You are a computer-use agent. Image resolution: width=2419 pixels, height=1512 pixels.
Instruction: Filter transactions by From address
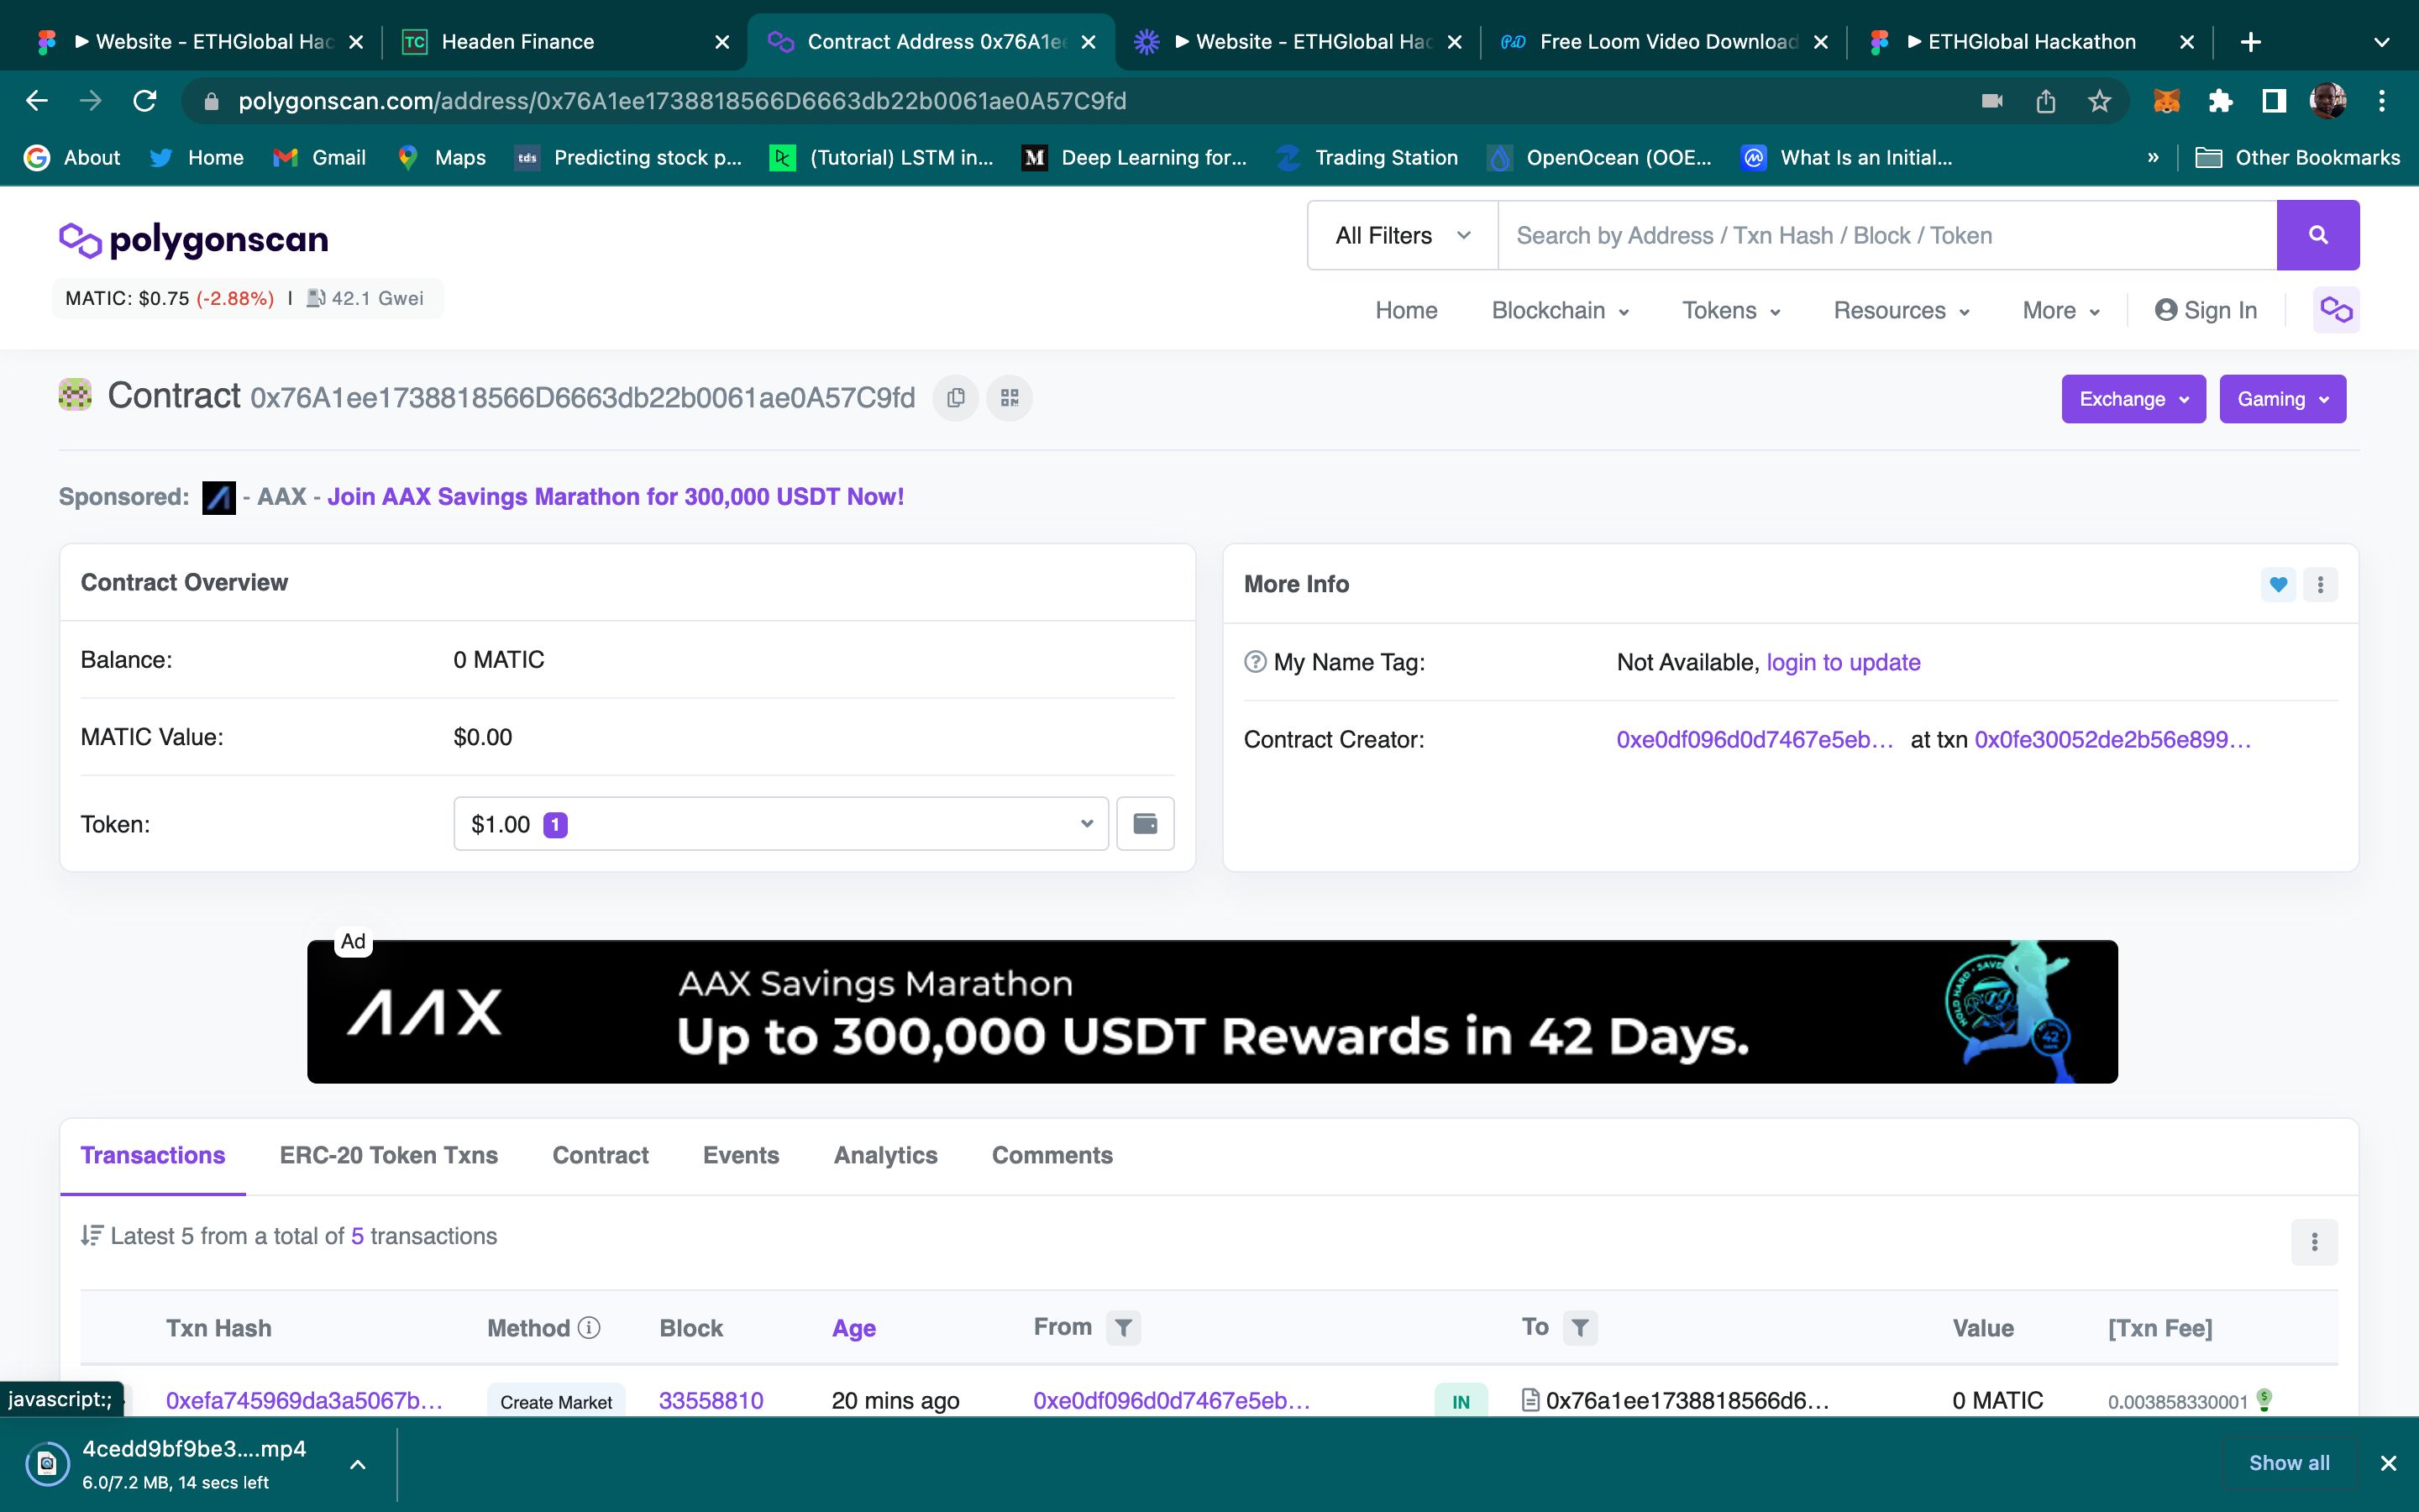(x=1124, y=1327)
